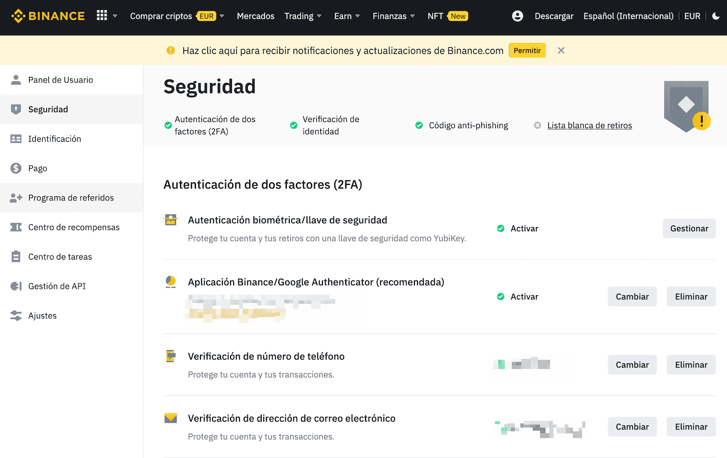The width and height of the screenshot is (727, 458).
Task: Toggle dark mode with the moon icon
Action: pyautogui.click(x=716, y=16)
